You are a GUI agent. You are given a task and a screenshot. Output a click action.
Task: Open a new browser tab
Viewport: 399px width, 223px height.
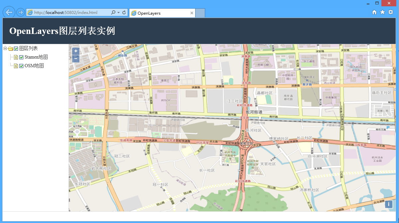click(x=199, y=13)
